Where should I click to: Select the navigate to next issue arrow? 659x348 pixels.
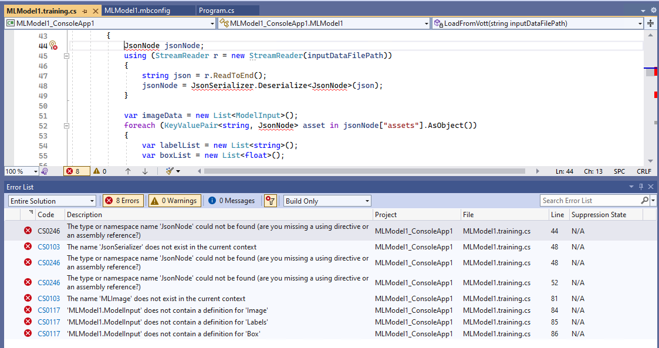point(144,171)
